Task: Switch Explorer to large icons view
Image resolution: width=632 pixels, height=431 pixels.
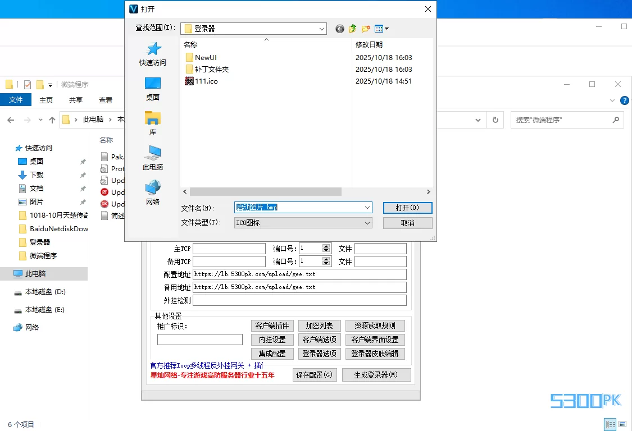Action: (x=622, y=424)
